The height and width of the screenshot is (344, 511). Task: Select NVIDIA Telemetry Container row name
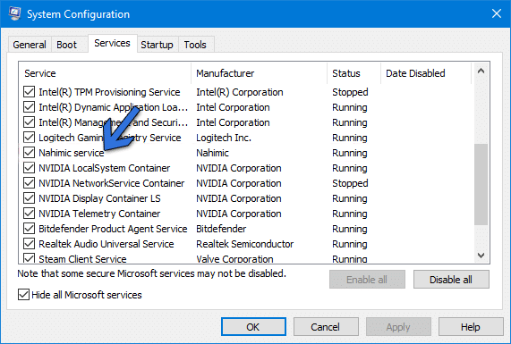99,214
